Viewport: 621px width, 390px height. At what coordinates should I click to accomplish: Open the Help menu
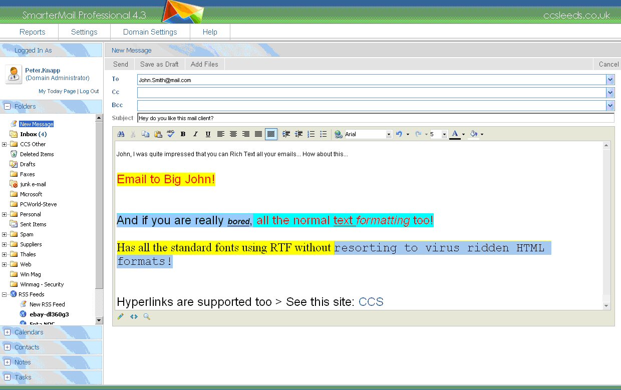click(x=210, y=32)
